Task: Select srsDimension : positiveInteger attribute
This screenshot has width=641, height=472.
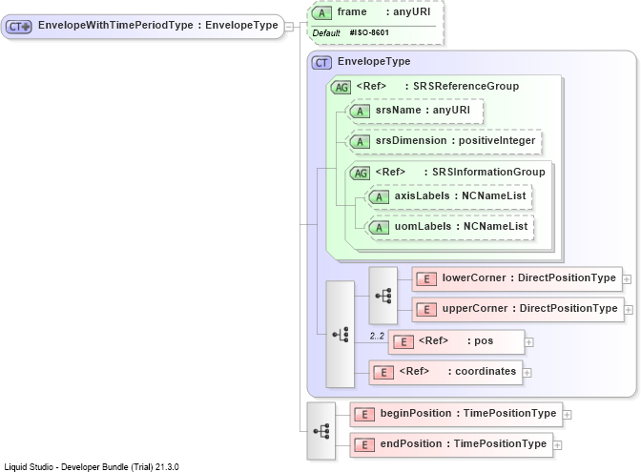Action: 444,141
